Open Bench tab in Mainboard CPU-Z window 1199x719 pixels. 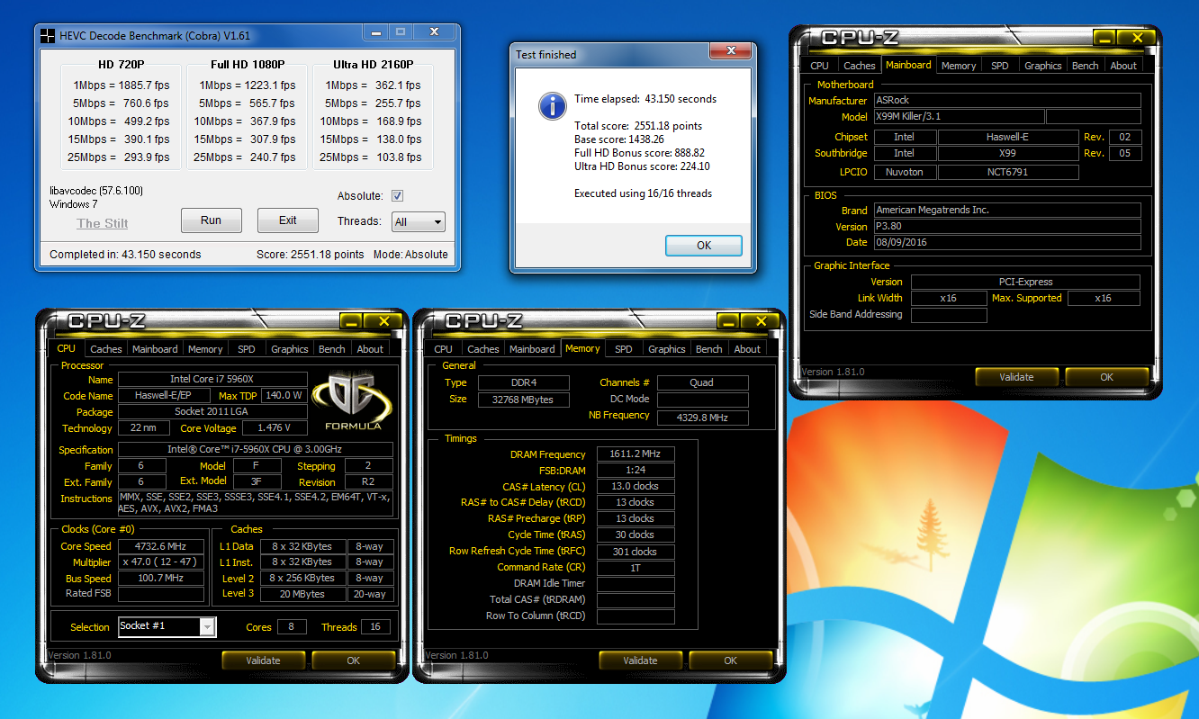coord(1086,66)
